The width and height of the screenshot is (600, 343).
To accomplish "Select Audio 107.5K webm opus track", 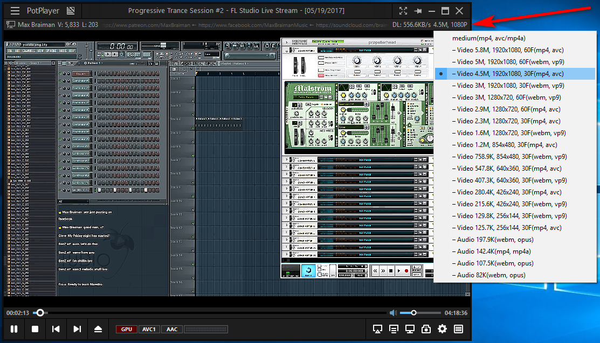I will (515, 263).
